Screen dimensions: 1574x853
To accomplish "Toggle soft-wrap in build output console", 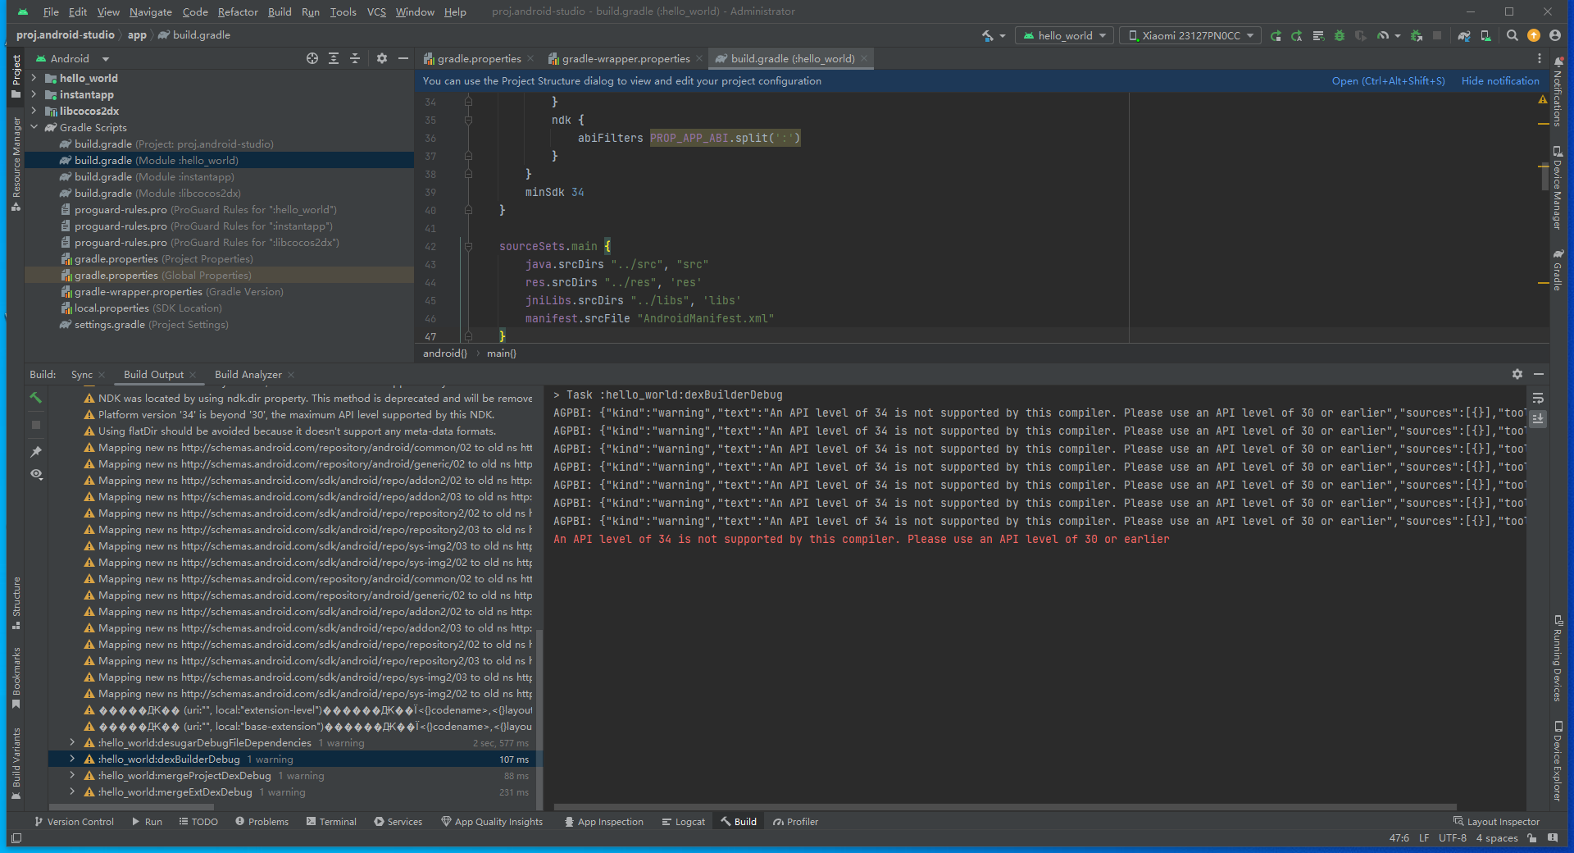I will point(1539,399).
